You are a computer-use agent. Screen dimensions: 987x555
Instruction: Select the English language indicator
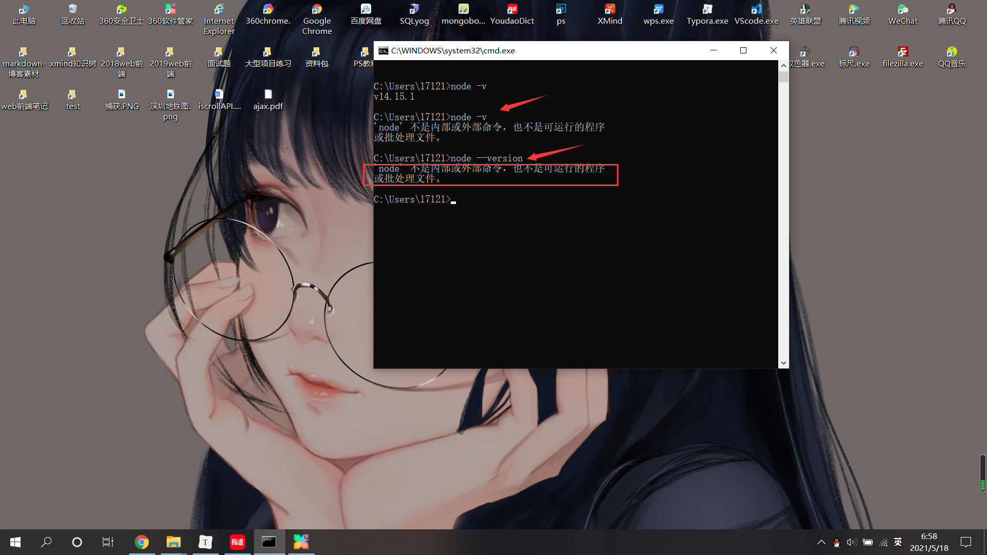point(898,542)
